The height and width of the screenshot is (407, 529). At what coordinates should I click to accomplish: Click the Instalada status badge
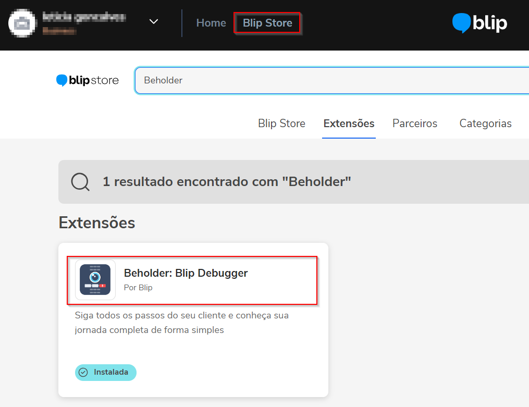[106, 372]
